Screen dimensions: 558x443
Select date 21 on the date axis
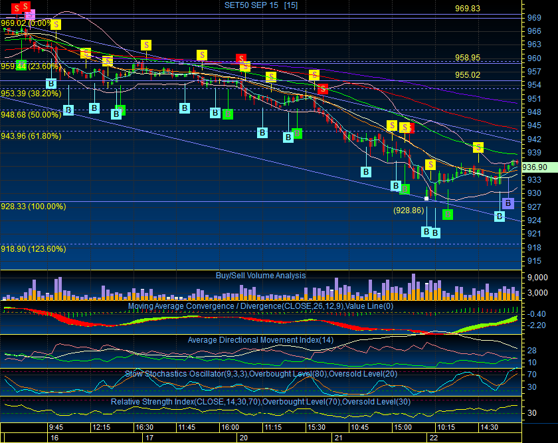(338, 438)
